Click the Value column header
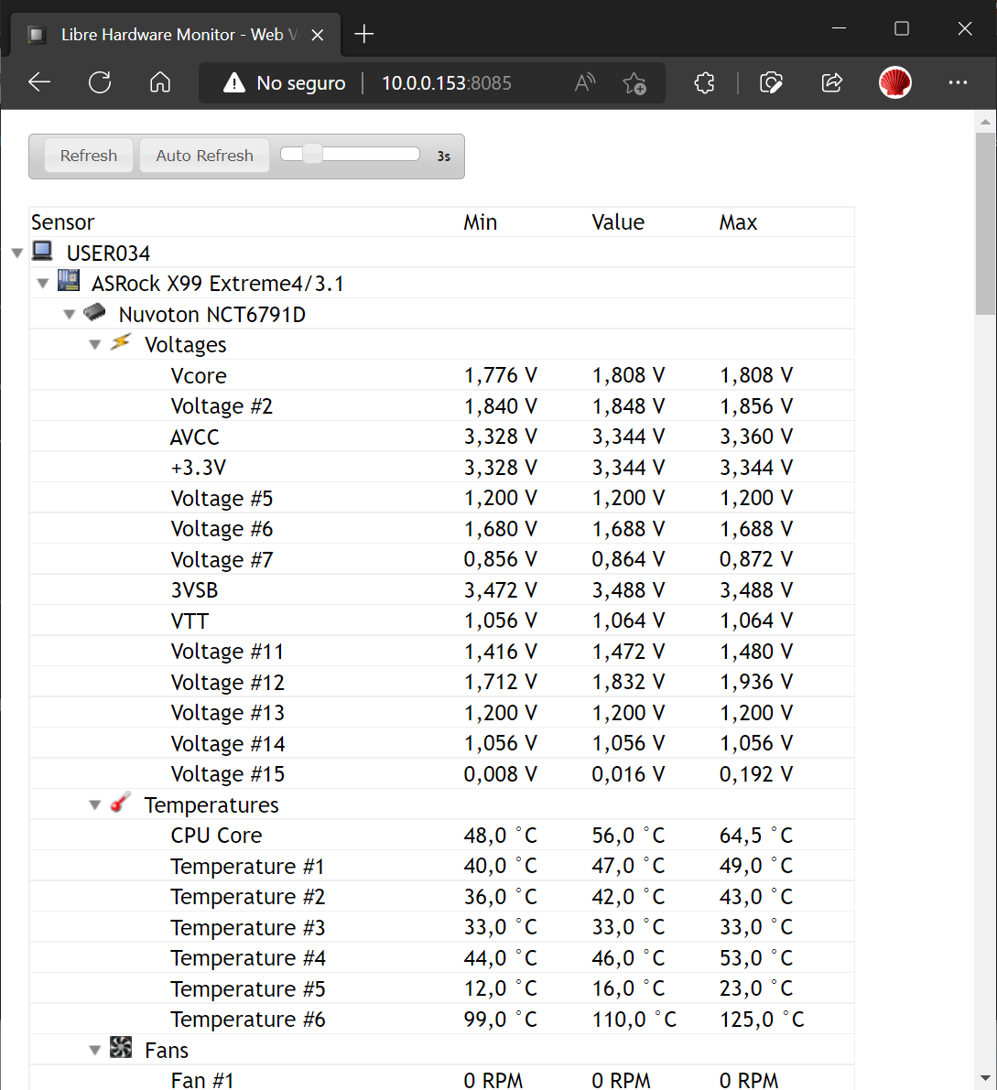 tap(618, 222)
